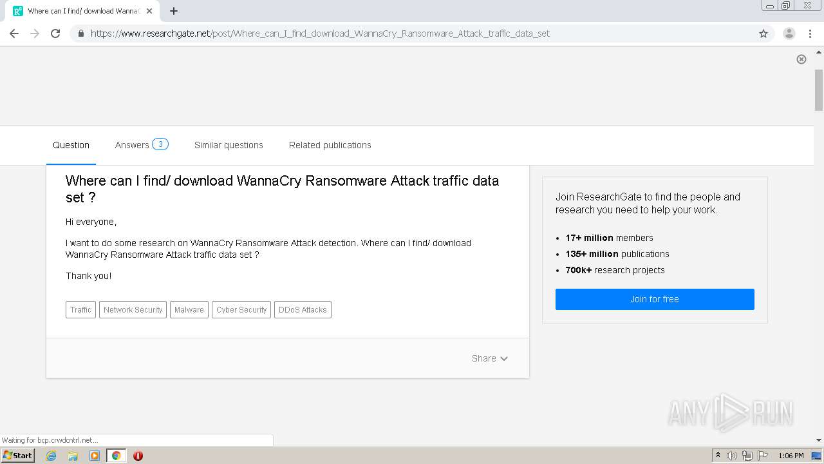Select the Network Security topic tag
The width and height of the screenshot is (824, 464).
(x=133, y=310)
